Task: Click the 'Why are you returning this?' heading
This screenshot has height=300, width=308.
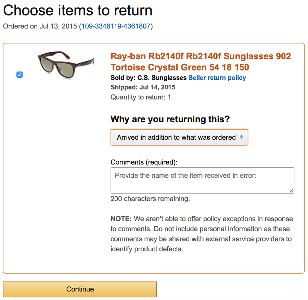Action: coord(170,120)
